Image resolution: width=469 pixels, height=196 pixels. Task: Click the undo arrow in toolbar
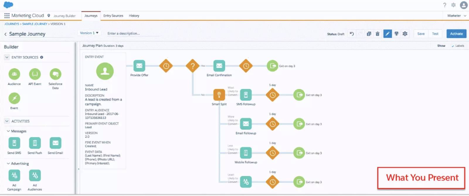coord(352,34)
